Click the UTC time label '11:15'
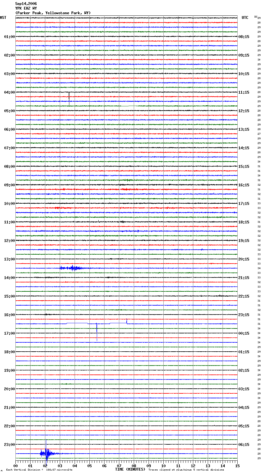The width and height of the screenshot is (262, 474). coord(244,92)
